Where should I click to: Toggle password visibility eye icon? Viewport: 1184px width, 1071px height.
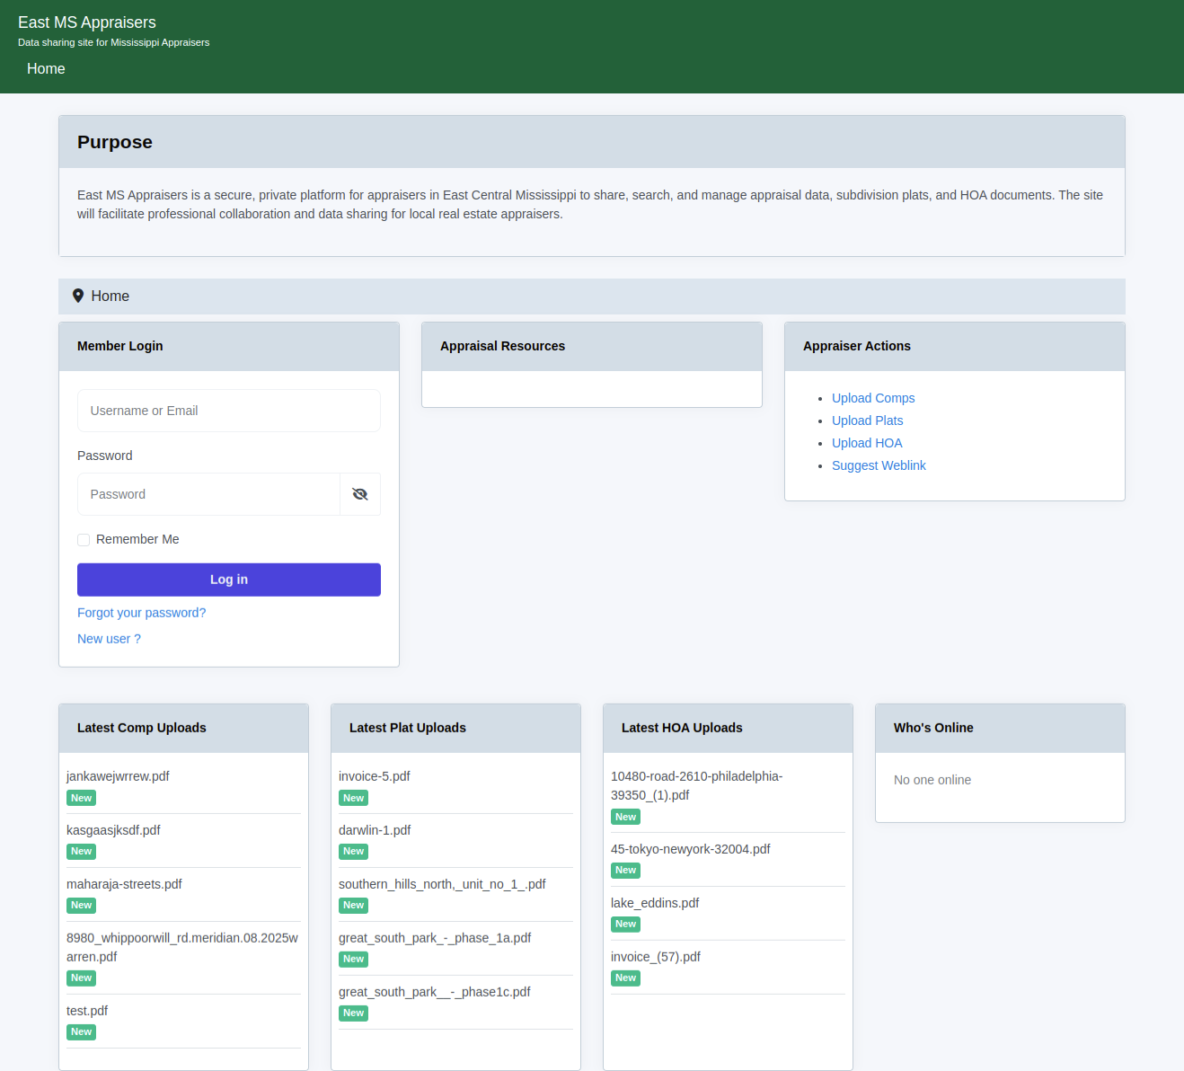click(360, 494)
